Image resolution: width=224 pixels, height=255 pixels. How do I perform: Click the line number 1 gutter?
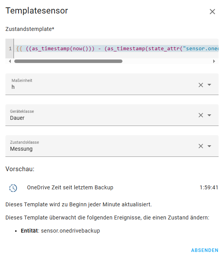[x=10, y=48]
